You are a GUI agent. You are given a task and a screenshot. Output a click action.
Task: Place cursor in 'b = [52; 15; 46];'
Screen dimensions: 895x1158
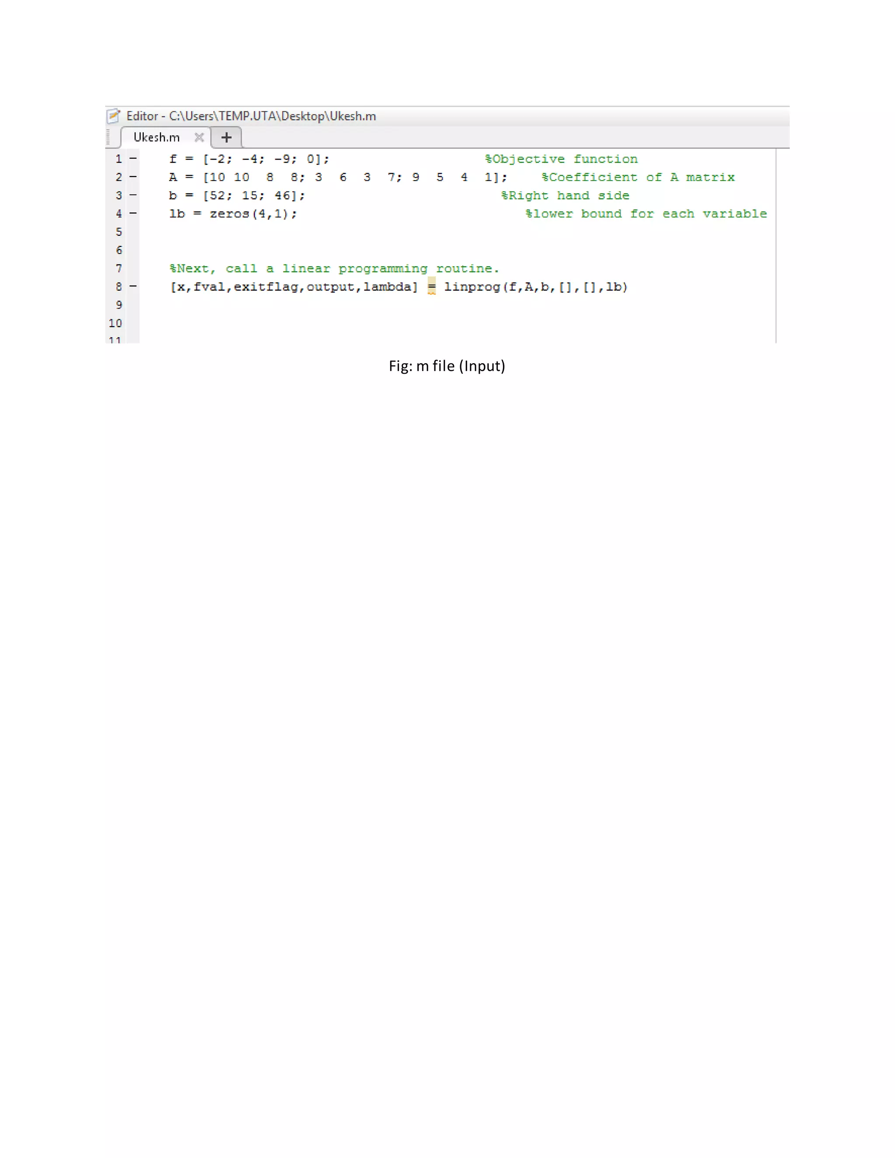click(237, 196)
